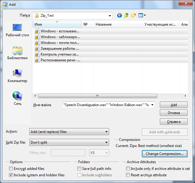Screen dimensions: 195x183
Task: Select file icon of Windows - заблокиро...
Action: click(x=37, y=37)
